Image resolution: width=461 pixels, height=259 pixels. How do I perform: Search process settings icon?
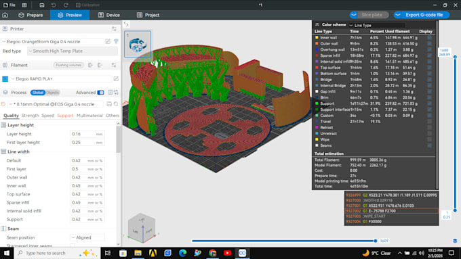[x=116, y=104]
